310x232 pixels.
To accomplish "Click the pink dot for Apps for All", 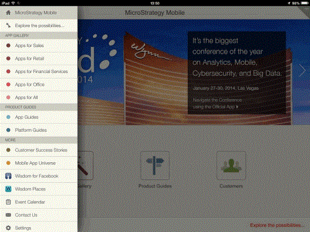I will pos(8,98).
